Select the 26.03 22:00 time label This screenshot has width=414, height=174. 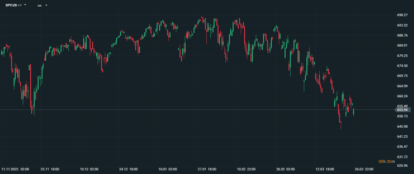(x=364, y=169)
